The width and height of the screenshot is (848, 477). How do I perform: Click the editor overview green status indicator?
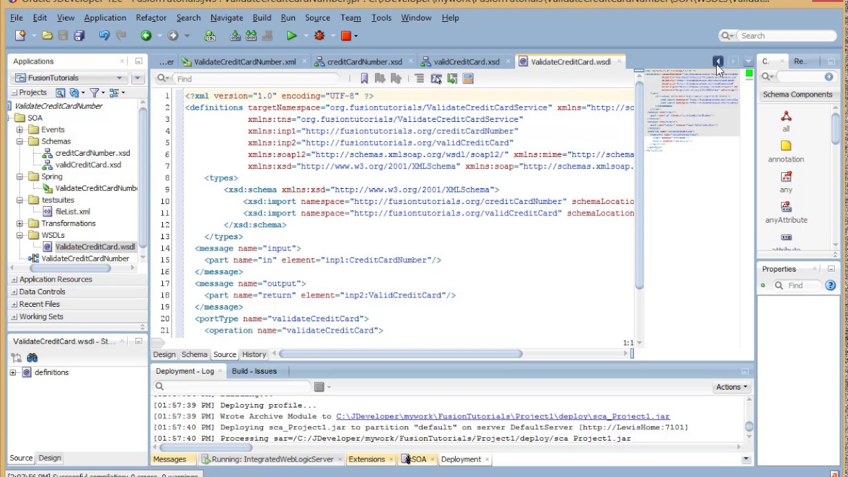tap(749, 74)
